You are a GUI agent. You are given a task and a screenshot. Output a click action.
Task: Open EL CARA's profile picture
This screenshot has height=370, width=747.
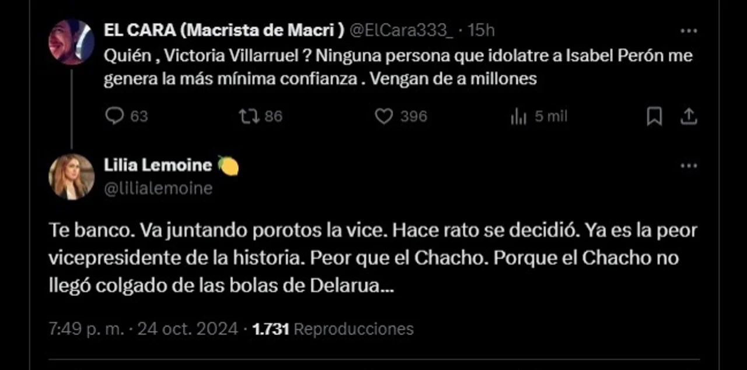pos(71,42)
